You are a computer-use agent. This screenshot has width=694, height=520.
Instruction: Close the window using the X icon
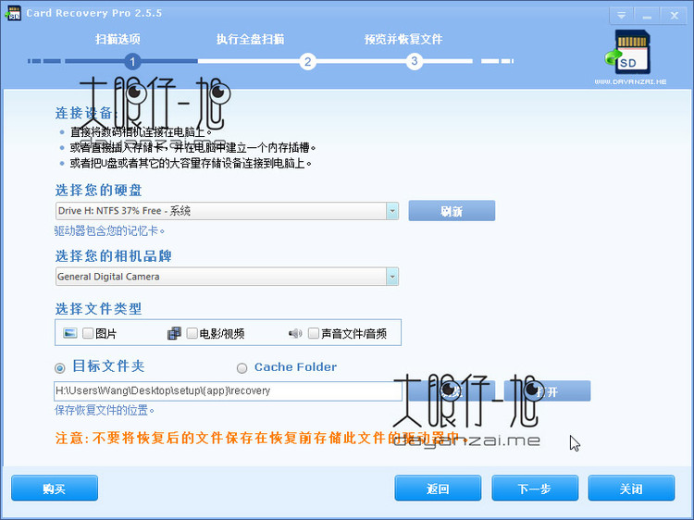click(674, 16)
